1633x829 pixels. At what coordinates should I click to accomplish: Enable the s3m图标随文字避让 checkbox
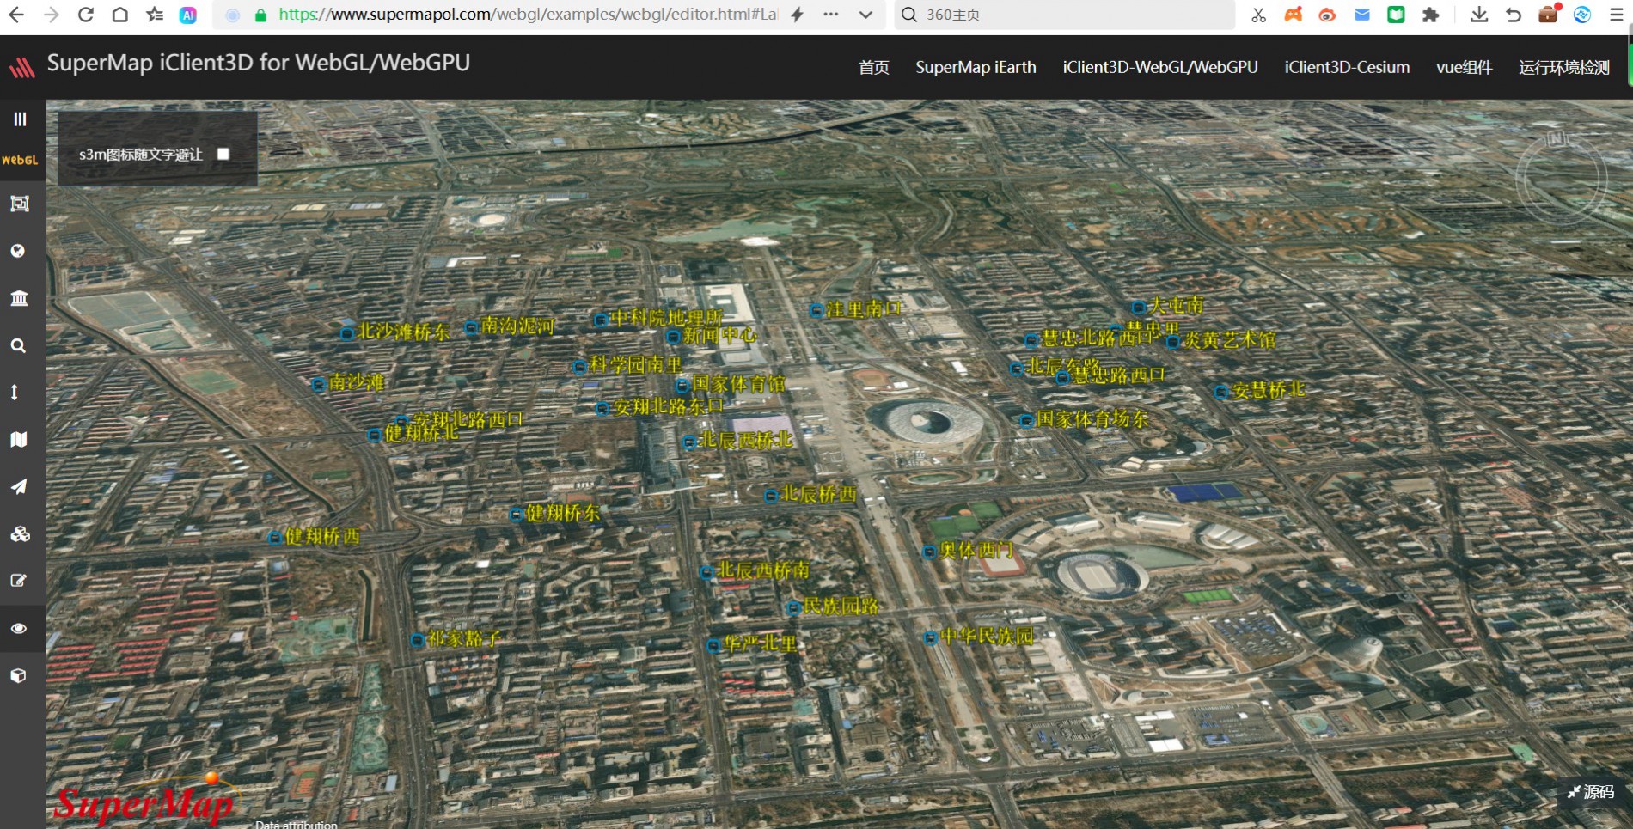pyautogui.click(x=223, y=154)
